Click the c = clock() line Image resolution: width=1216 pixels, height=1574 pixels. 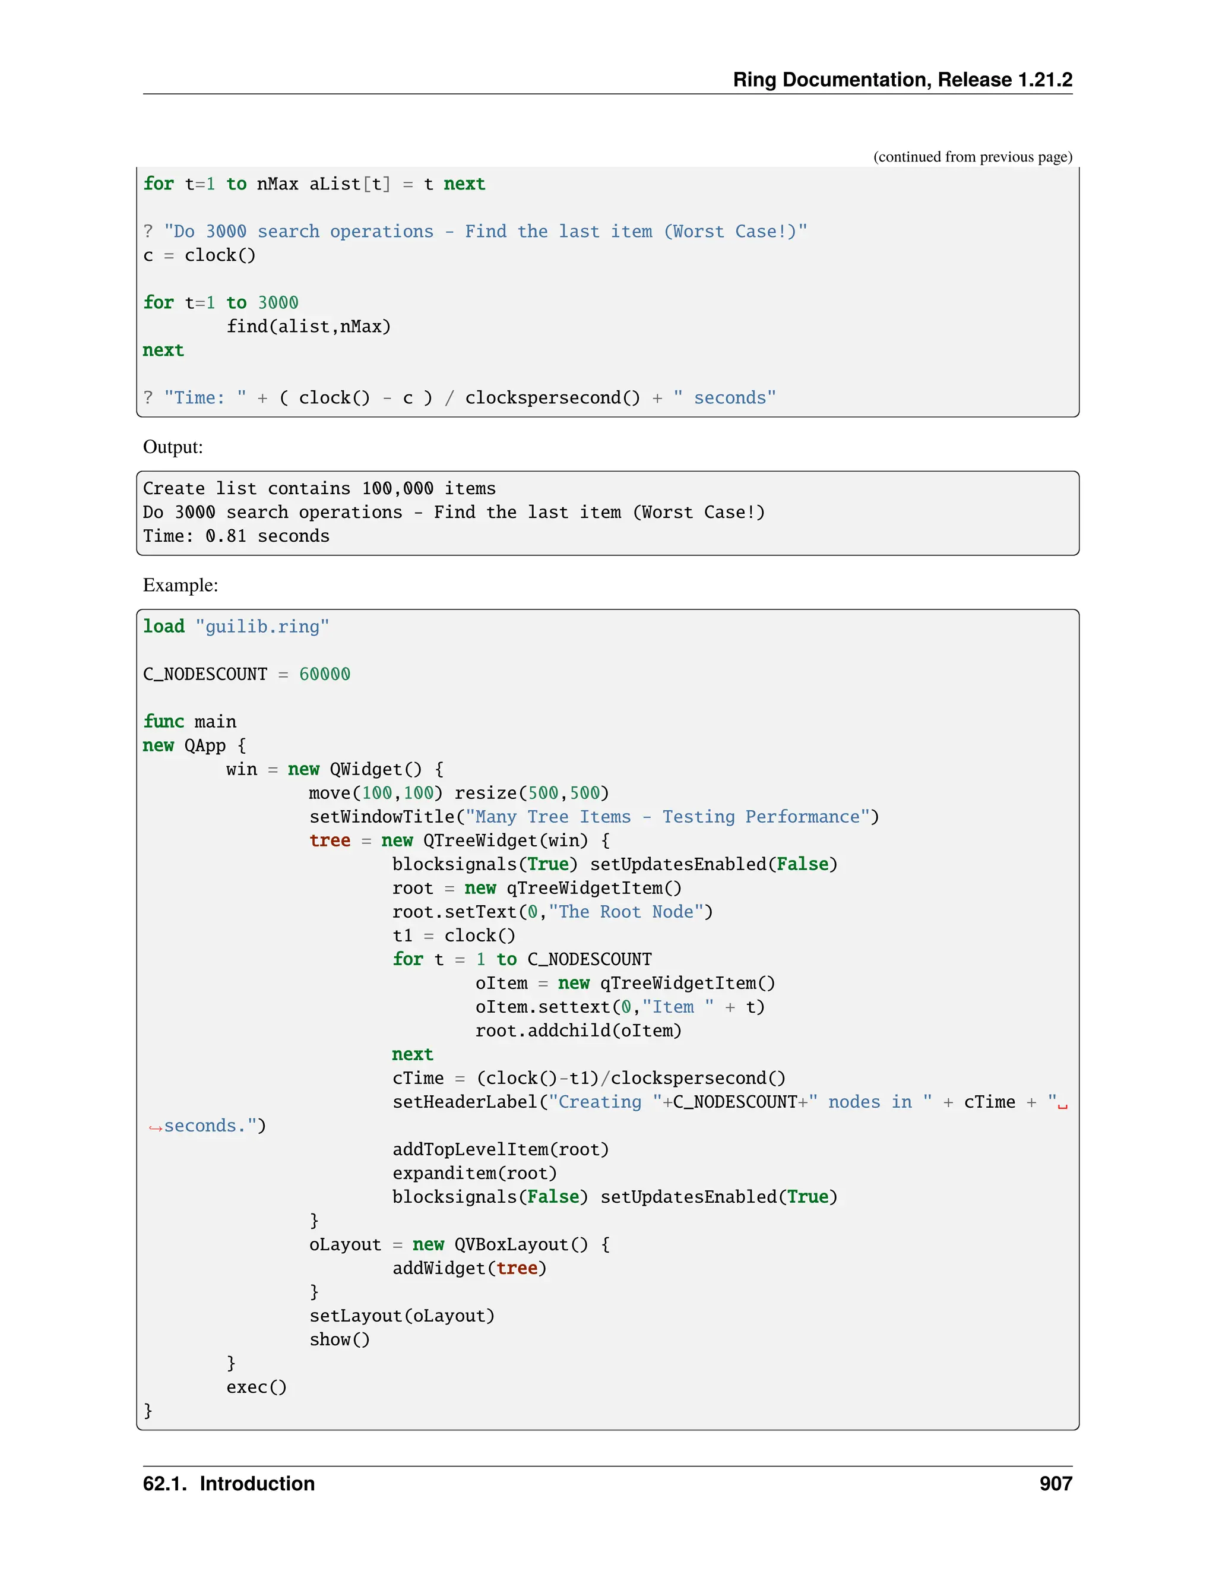point(199,255)
